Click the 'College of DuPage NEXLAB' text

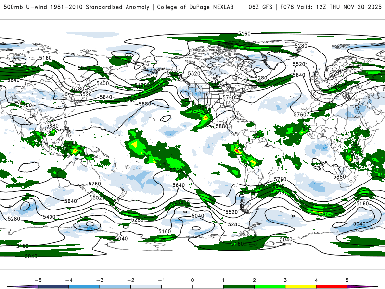[x=195, y=7]
